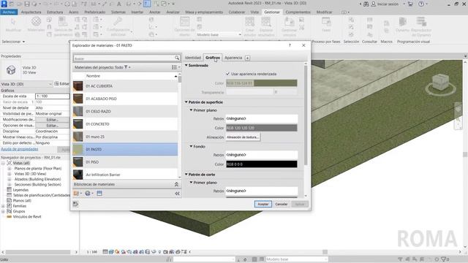Click the Cancelar button

point(281,205)
